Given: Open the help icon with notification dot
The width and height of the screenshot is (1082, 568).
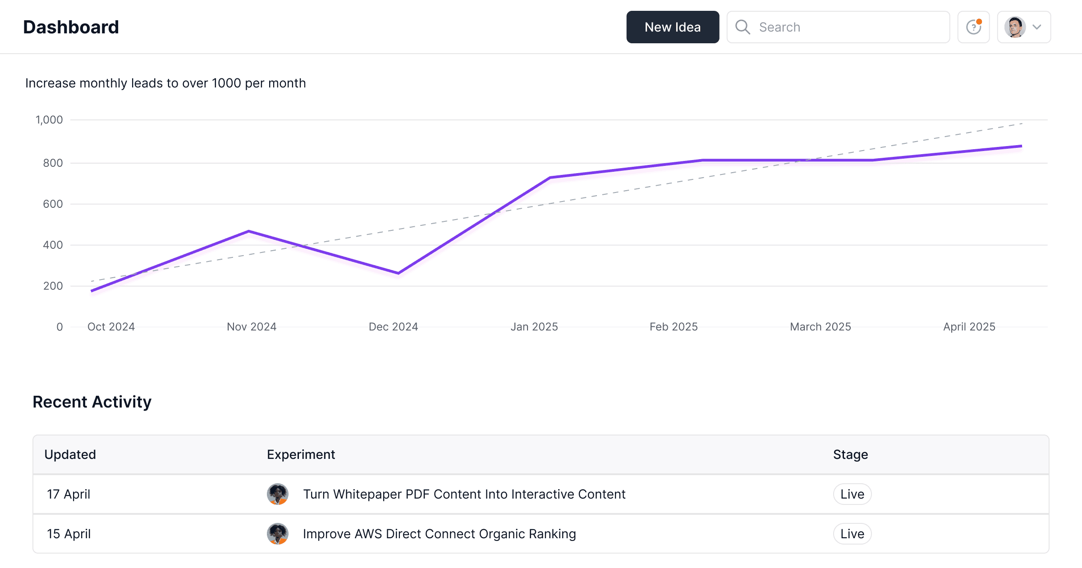Looking at the screenshot, I should 973,27.
